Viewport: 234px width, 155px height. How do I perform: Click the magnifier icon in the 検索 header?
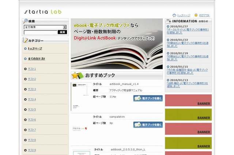tap(25, 21)
